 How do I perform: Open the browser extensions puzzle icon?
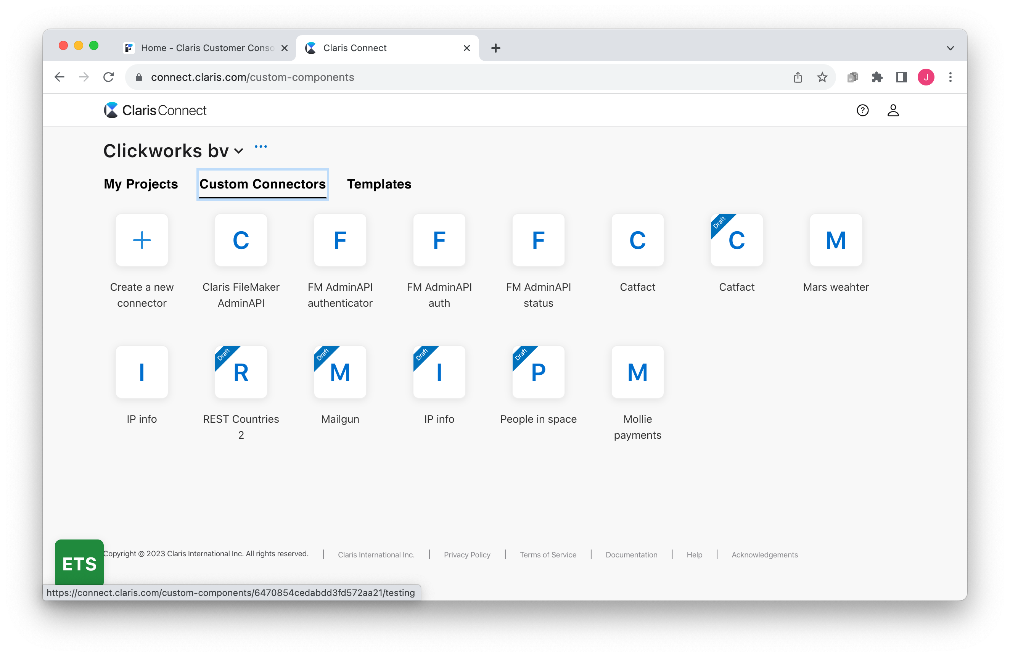coord(877,77)
